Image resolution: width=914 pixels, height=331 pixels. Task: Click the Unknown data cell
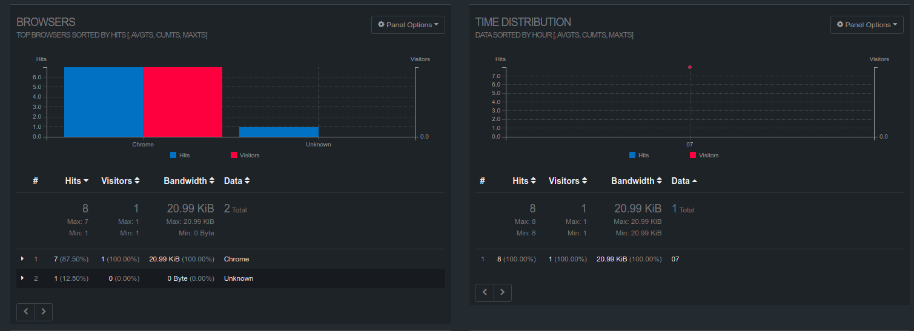coord(239,278)
